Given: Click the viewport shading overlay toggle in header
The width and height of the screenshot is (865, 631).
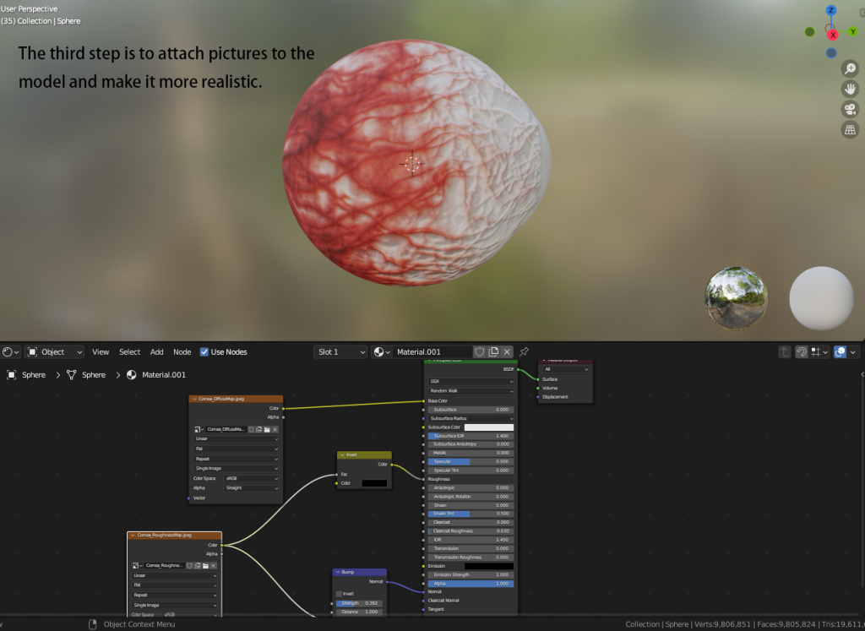Looking at the screenshot, I should coord(840,352).
